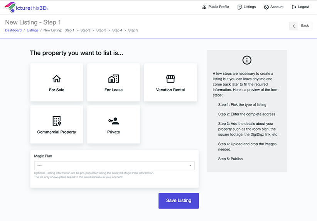Viewport: 317px width, 221px height.
Task: Click the Back button
Action: [x=301, y=26]
